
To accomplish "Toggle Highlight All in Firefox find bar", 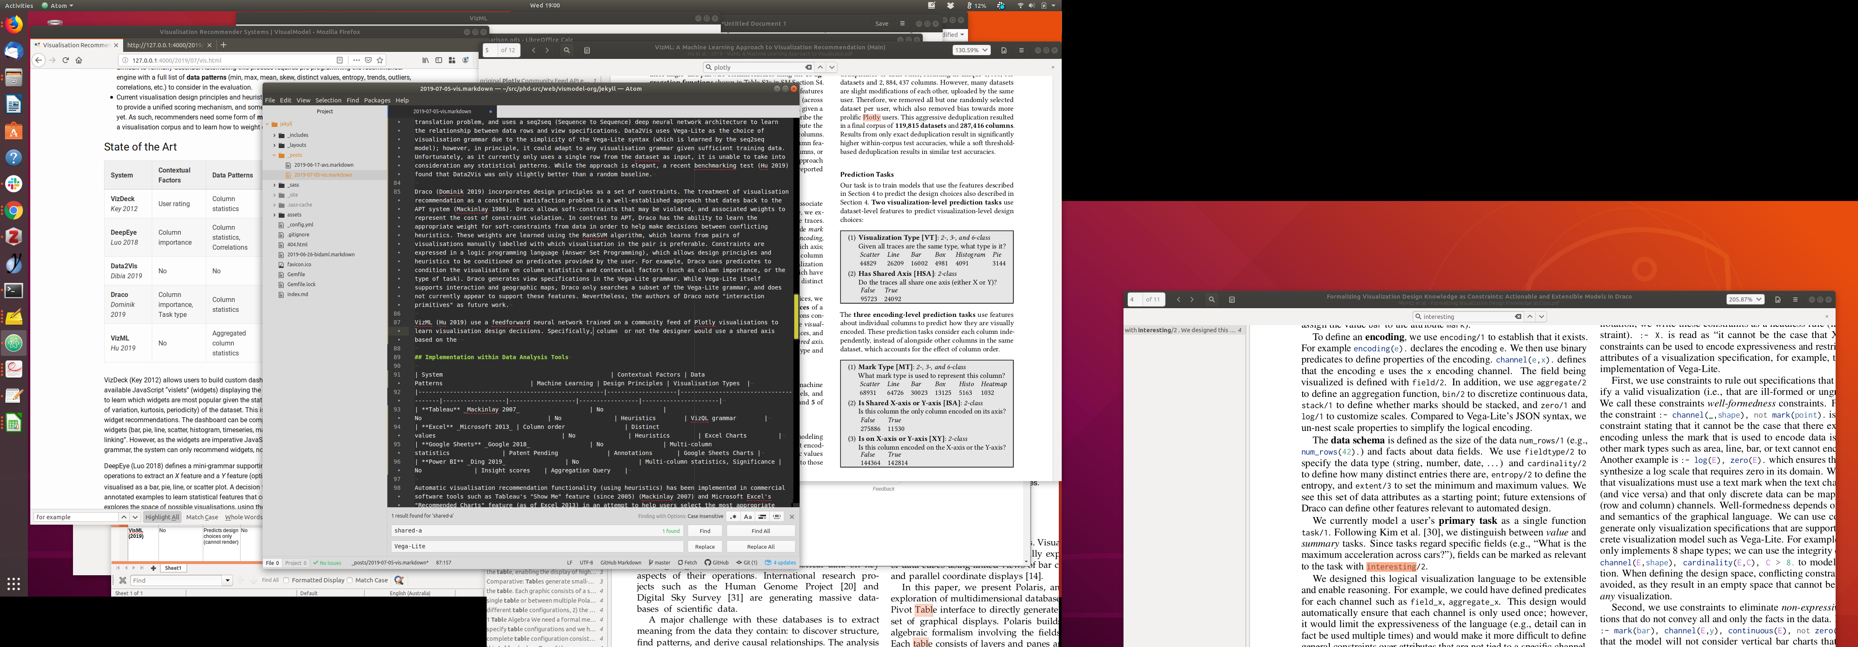I will (x=162, y=517).
